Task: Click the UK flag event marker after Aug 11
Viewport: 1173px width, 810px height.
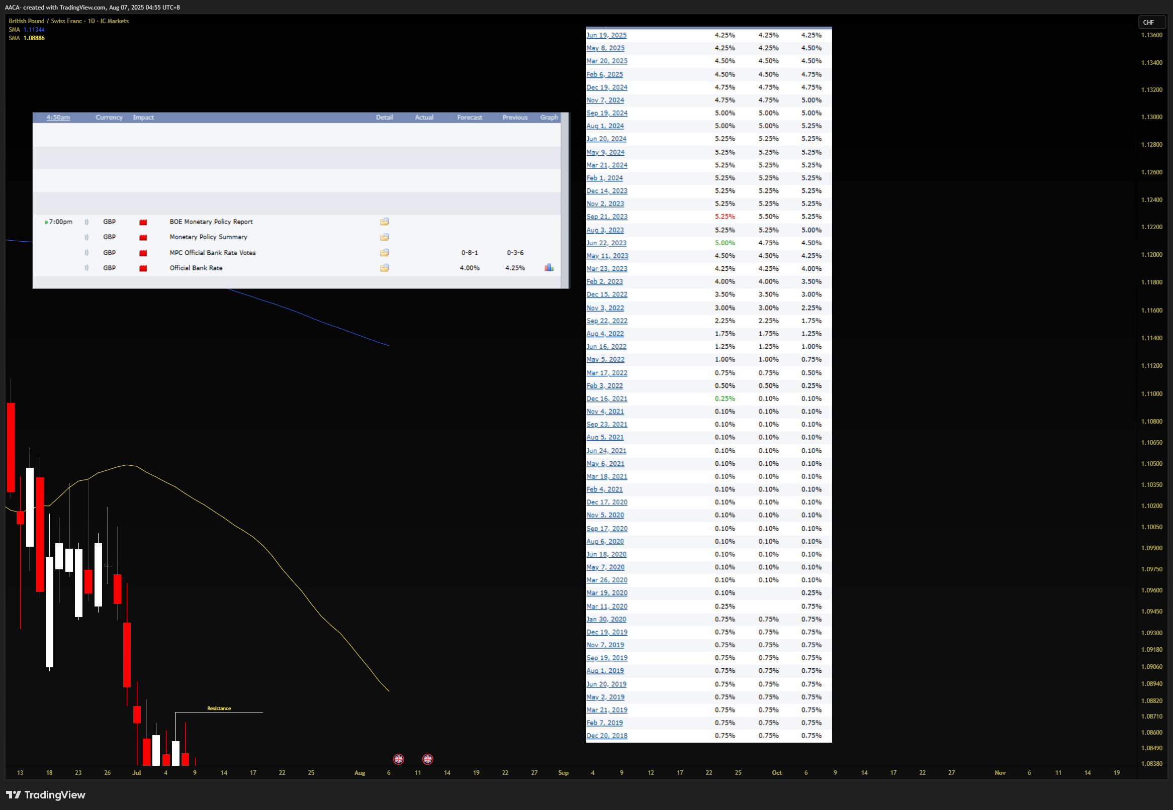Action: point(427,759)
